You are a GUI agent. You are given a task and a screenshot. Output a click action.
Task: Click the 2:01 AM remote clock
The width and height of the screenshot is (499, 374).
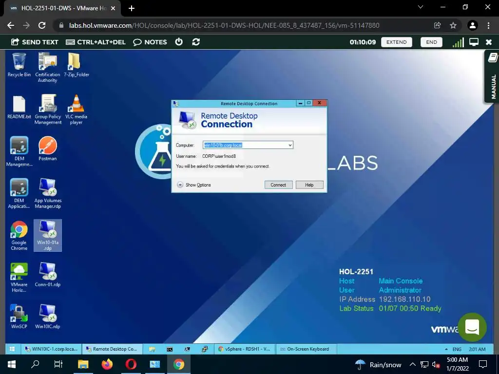(477, 349)
